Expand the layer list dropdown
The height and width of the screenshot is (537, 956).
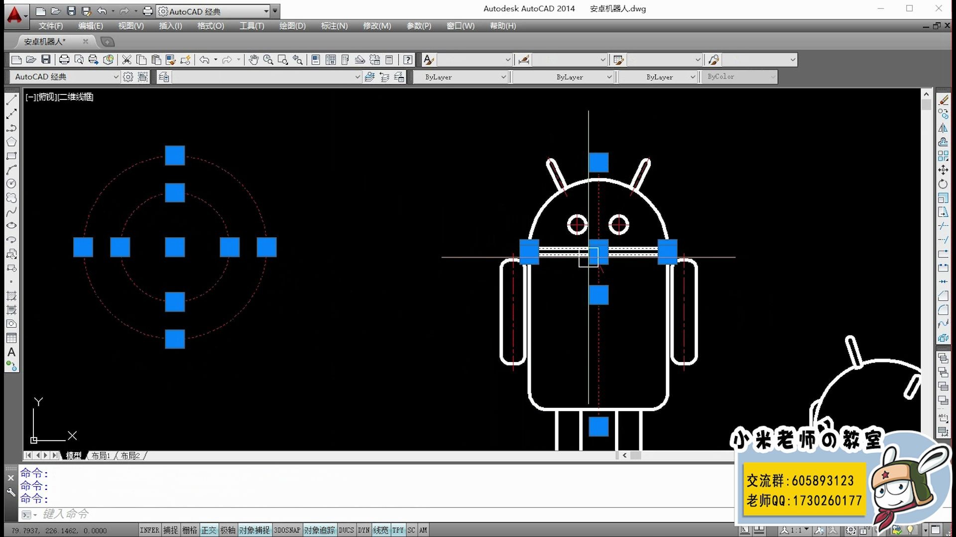[357, 77]
